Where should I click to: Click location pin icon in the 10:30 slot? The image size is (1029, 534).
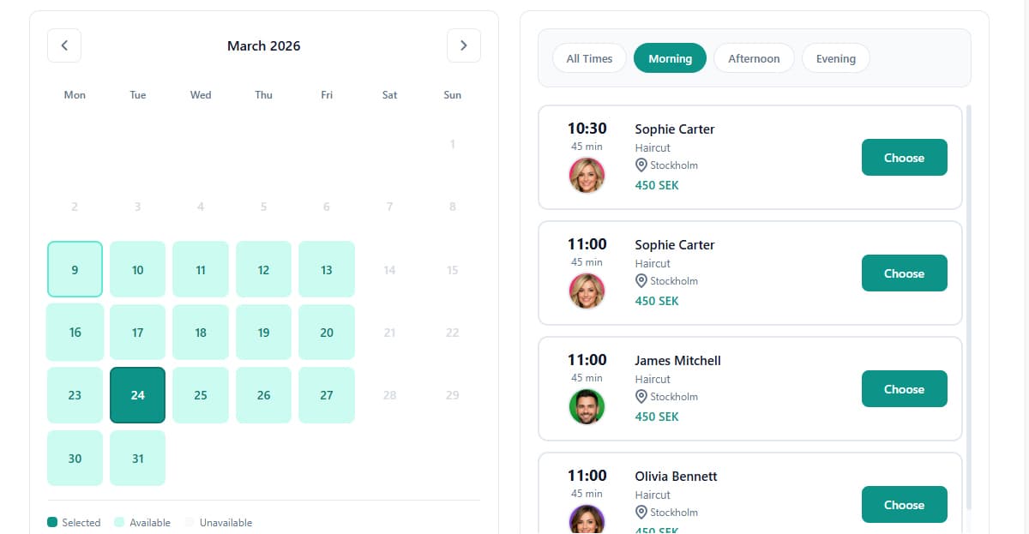tap(641, 165)
